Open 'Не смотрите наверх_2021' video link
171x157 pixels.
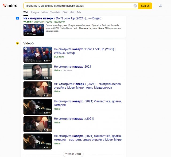72,67
